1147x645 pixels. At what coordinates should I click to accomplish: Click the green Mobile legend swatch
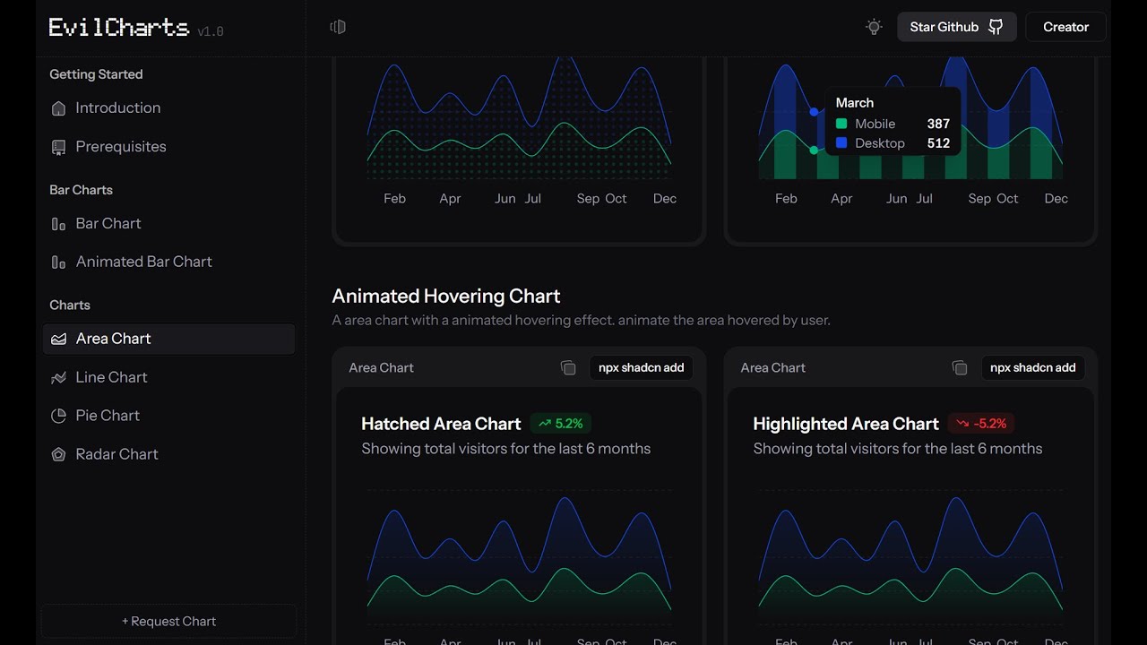point(841,124)
